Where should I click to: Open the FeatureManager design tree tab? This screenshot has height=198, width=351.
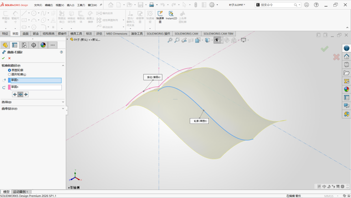click(5, 45)
